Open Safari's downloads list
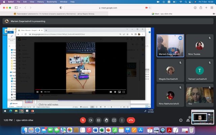This screenshot has height=135, width=216. (x=196, y=7)
